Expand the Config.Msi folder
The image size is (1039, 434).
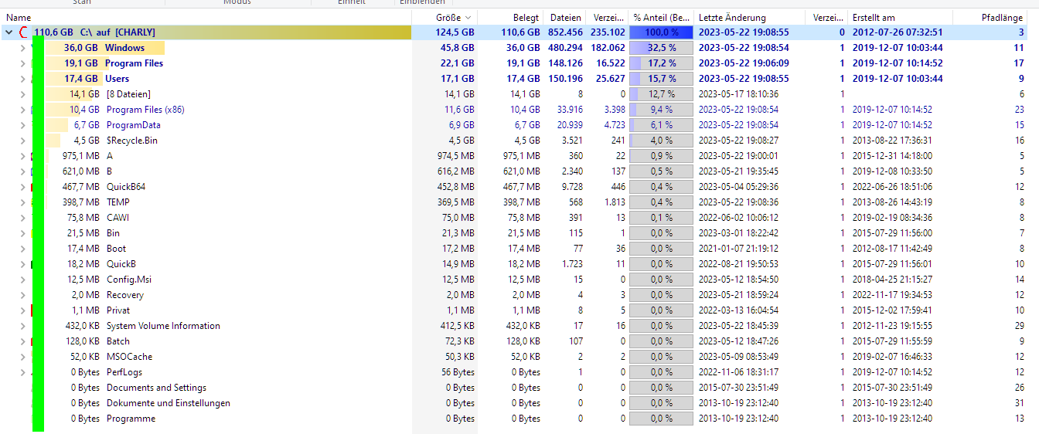(x=22, y=280)
